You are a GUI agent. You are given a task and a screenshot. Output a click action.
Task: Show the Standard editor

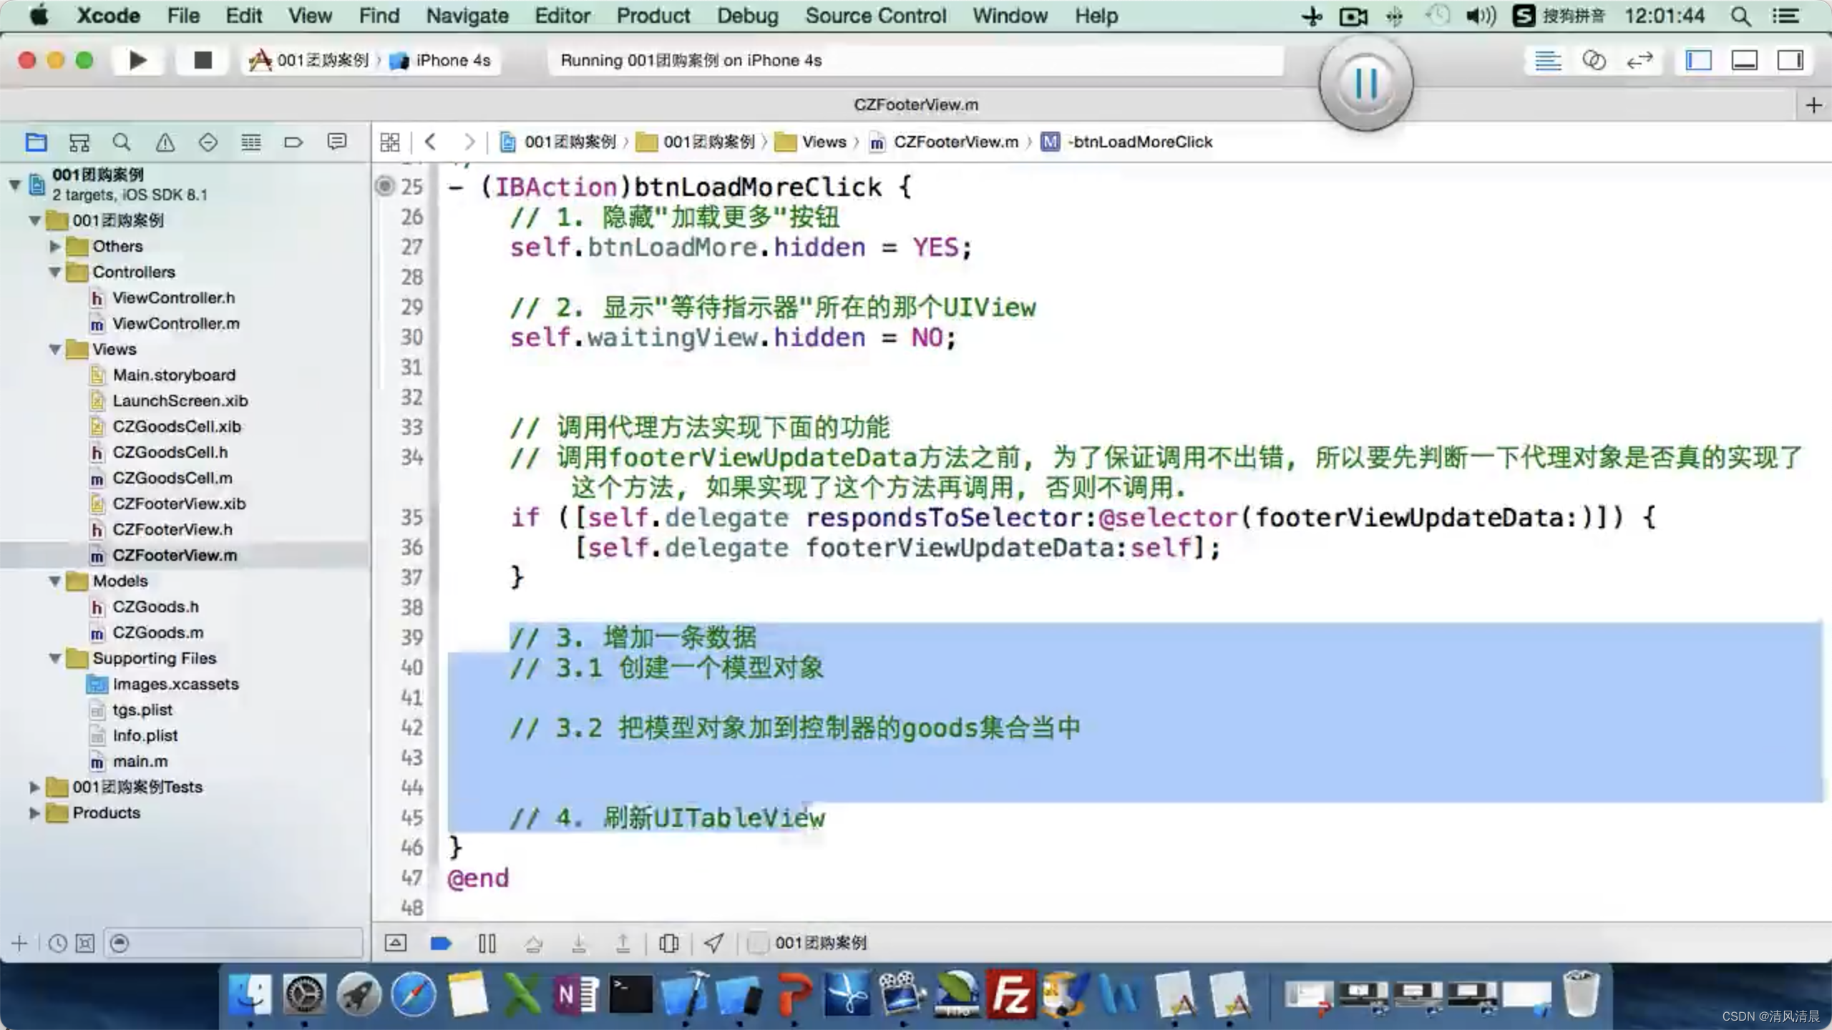pyautogui.click(x=1547, y=61)
